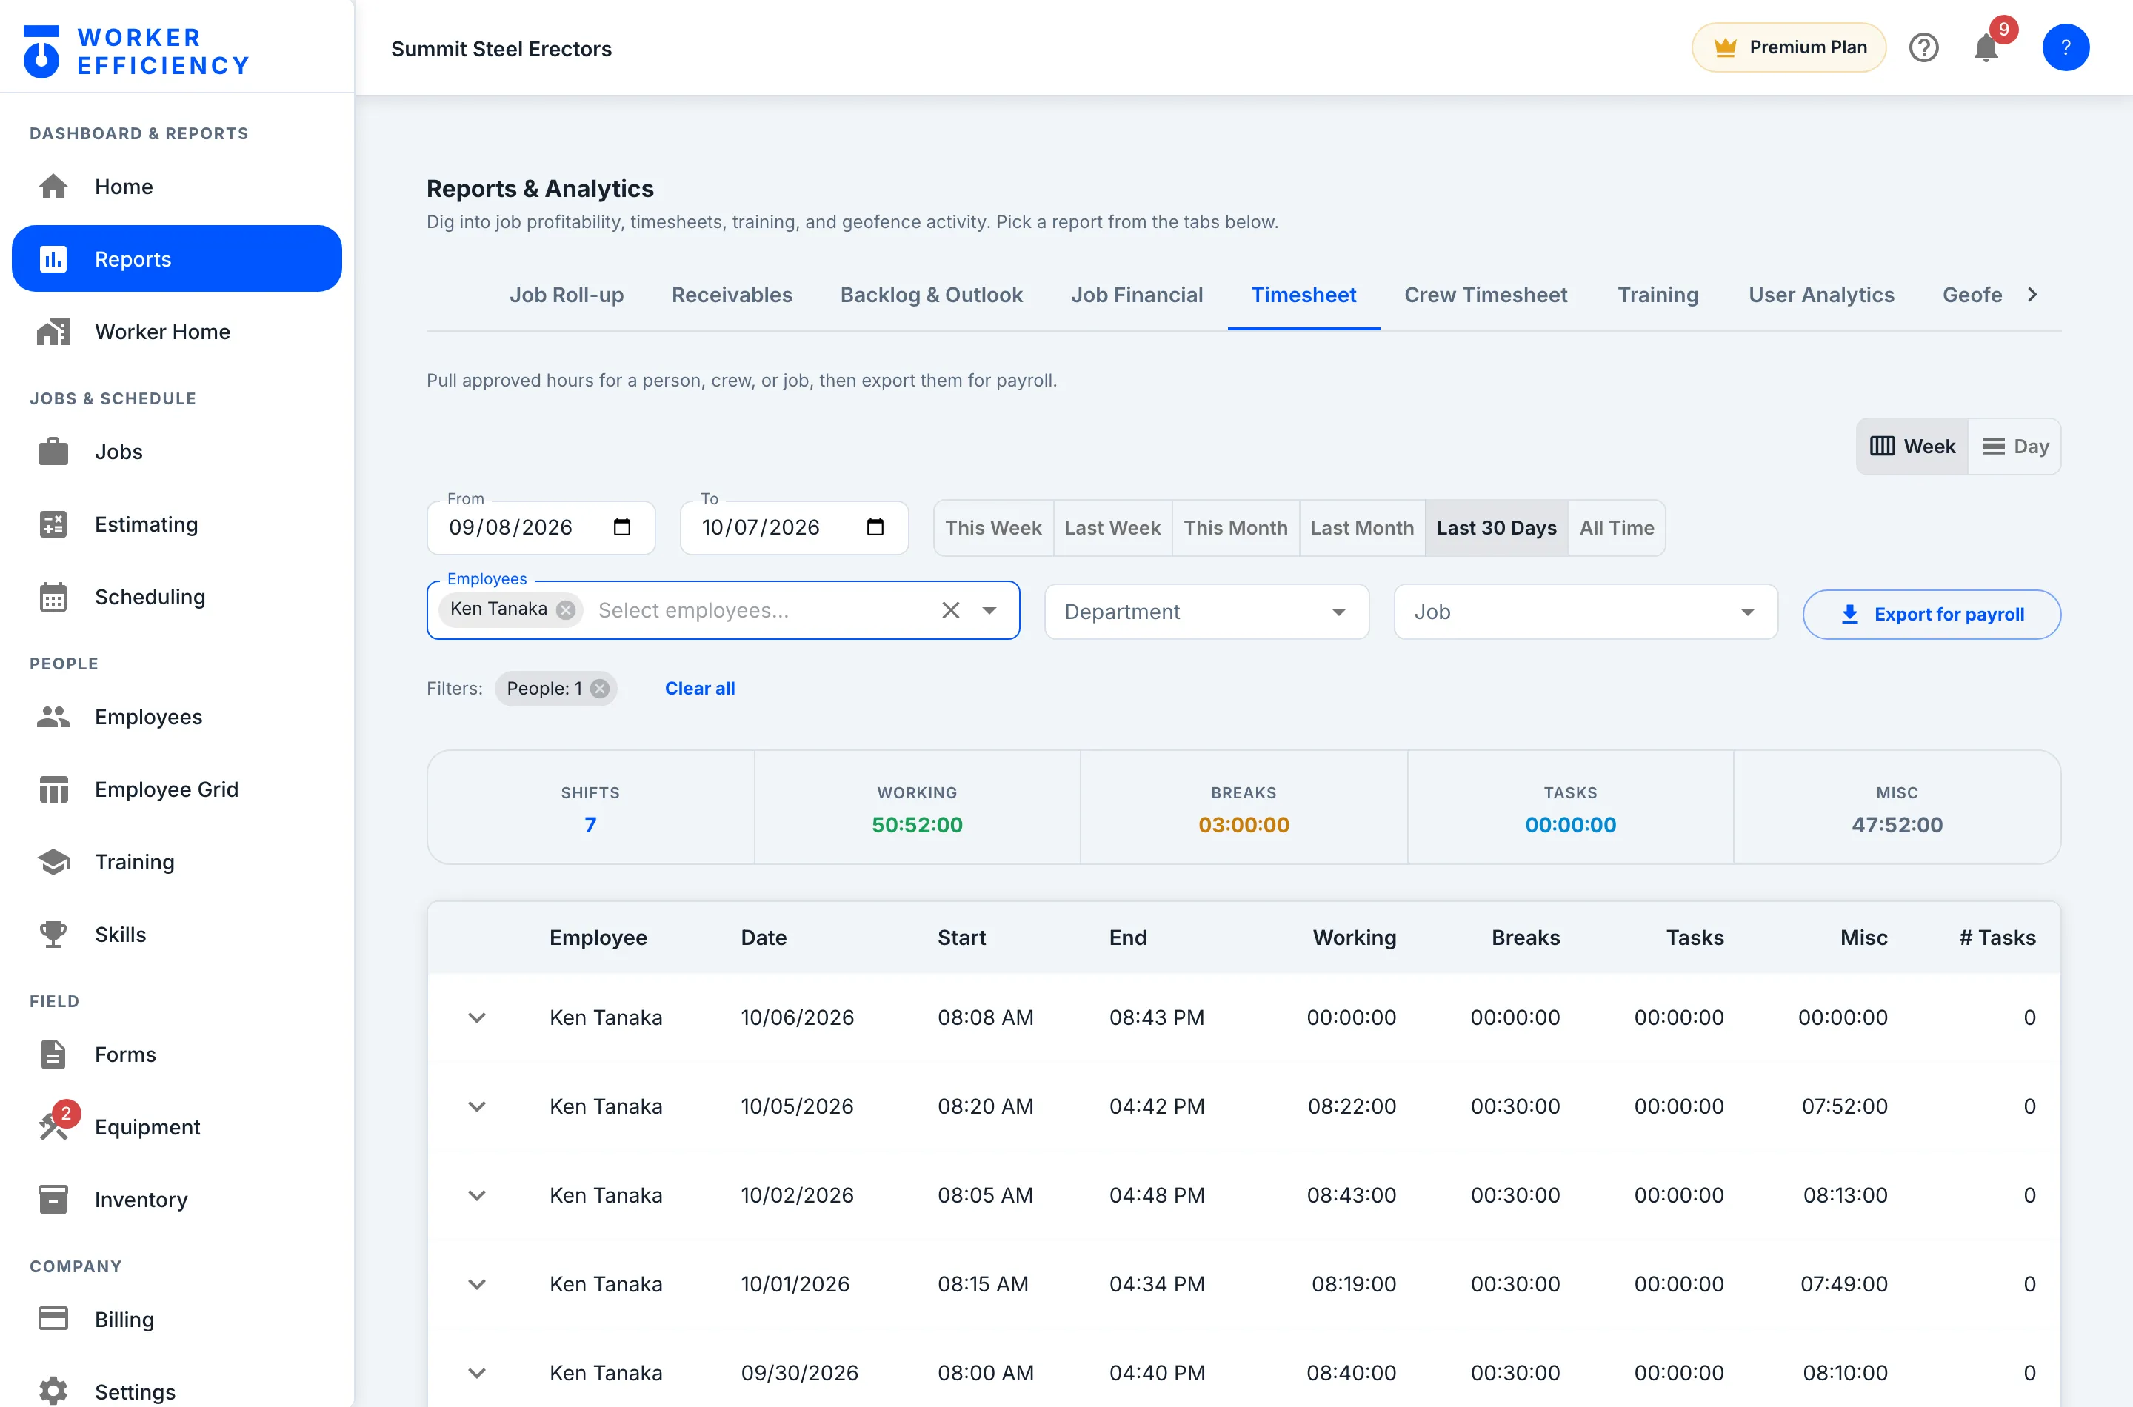
Task: Open Equipment with 2 alerts
Action: [177, 1127]
